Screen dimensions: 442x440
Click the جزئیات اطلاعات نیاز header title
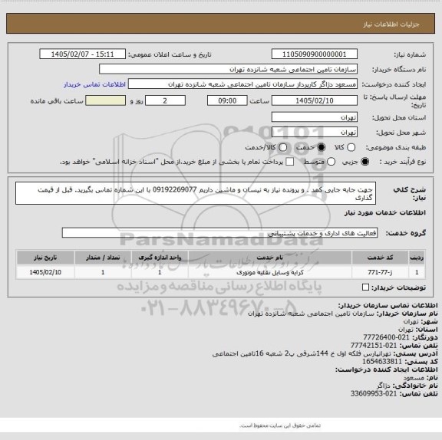(x=391, y=25)
